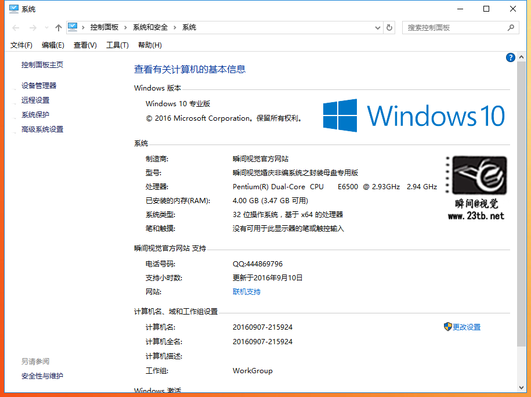Click the search magnifier icon
The image size is (531, 397).
pos(511,28)
